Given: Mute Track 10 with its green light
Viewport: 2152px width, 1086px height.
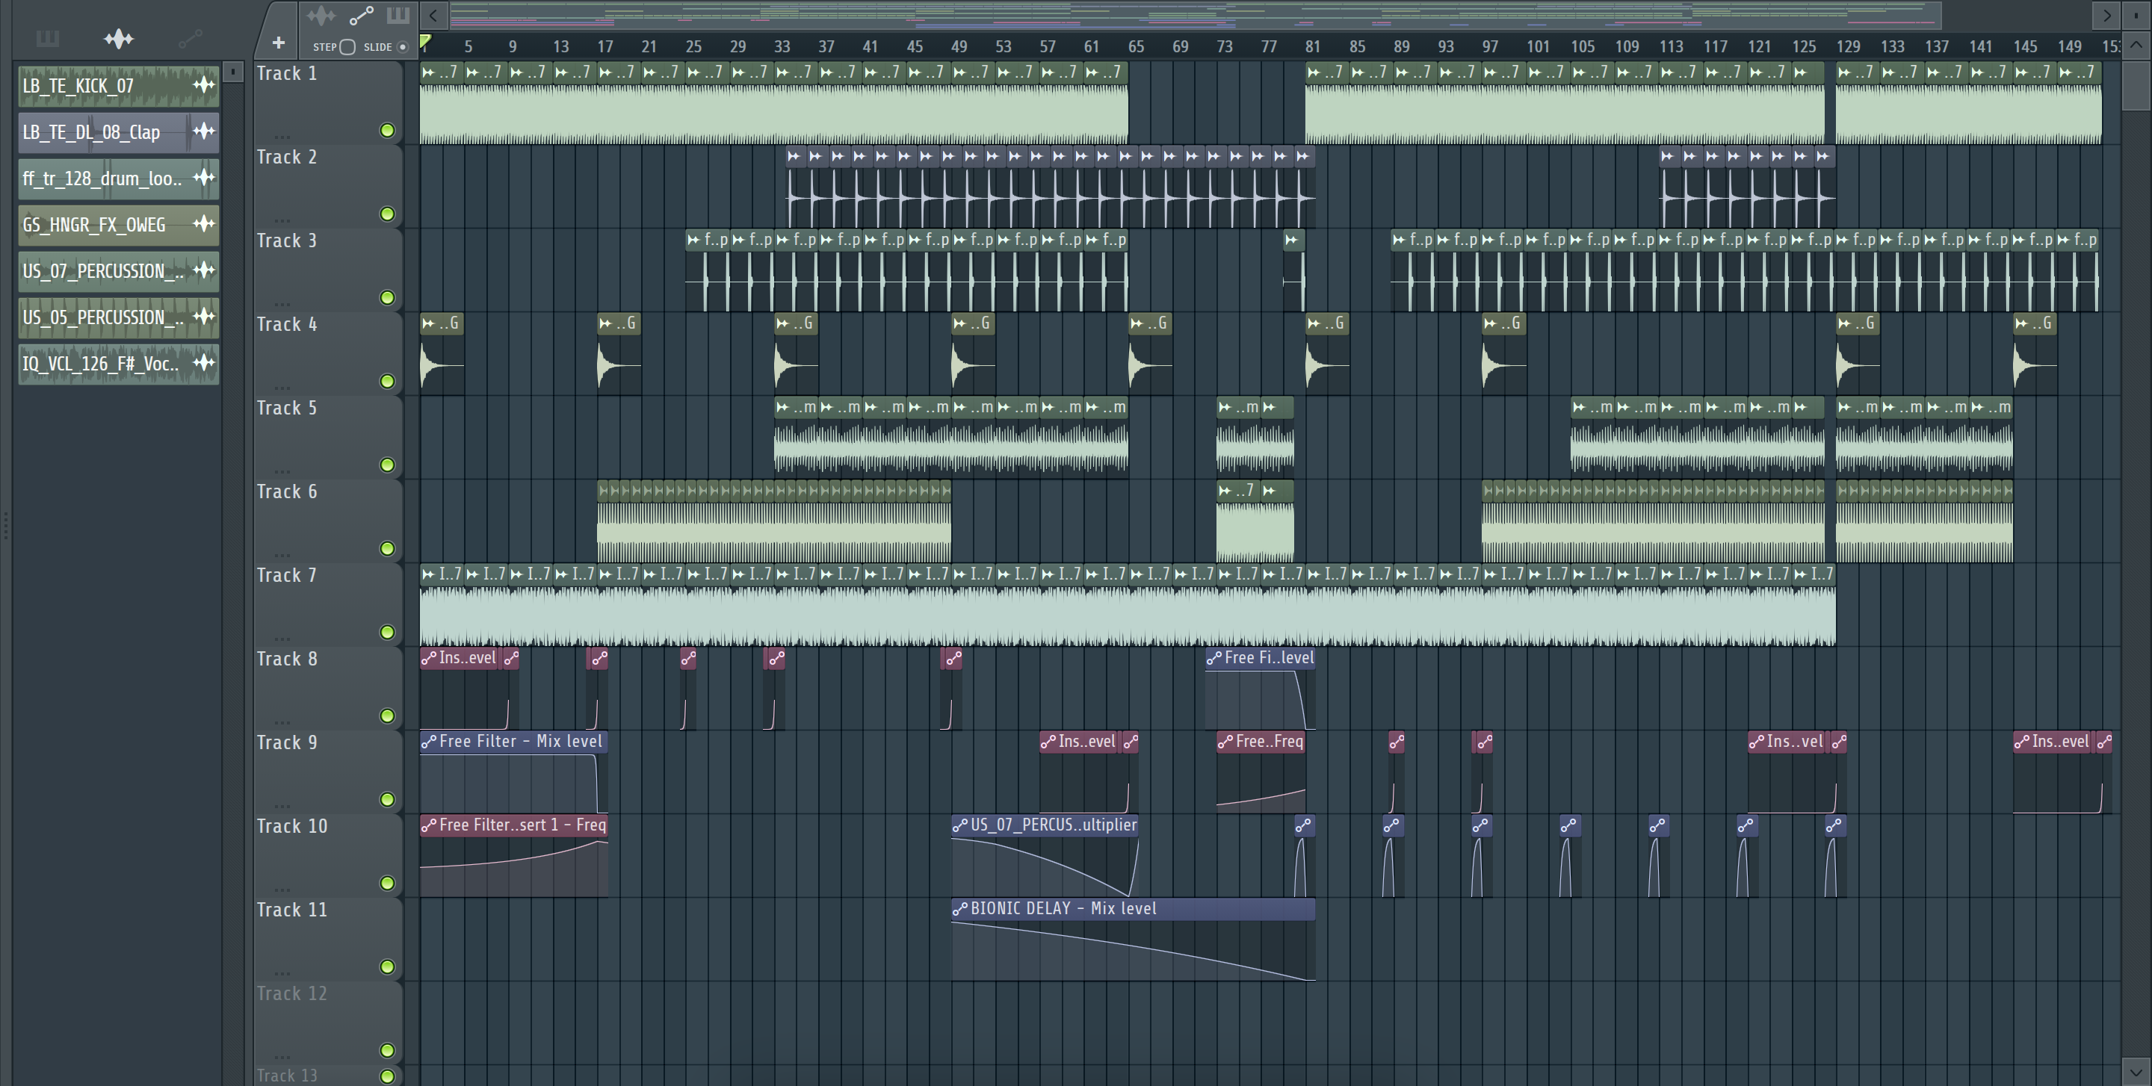Looking at the screenshot, I should (387, 883).
